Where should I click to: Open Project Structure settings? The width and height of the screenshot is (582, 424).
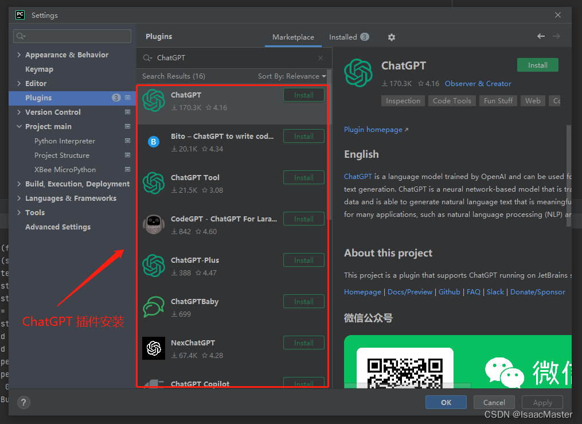pyautogui.click(x=61, y=155)
